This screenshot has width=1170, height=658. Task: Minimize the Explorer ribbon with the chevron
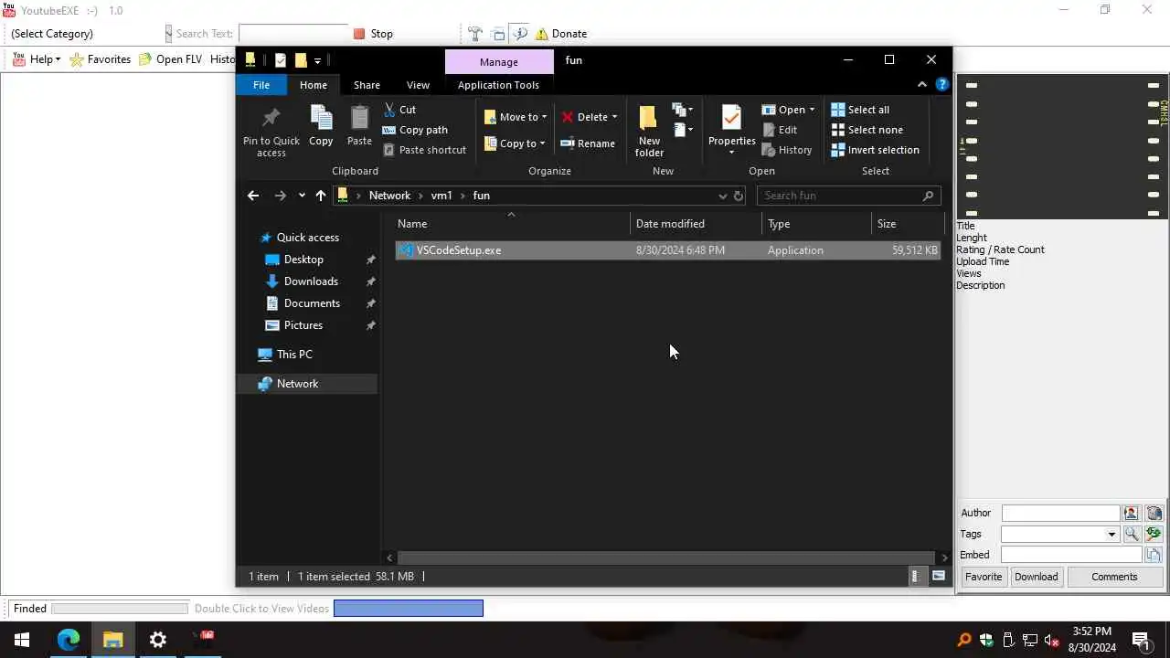(921, 84)
